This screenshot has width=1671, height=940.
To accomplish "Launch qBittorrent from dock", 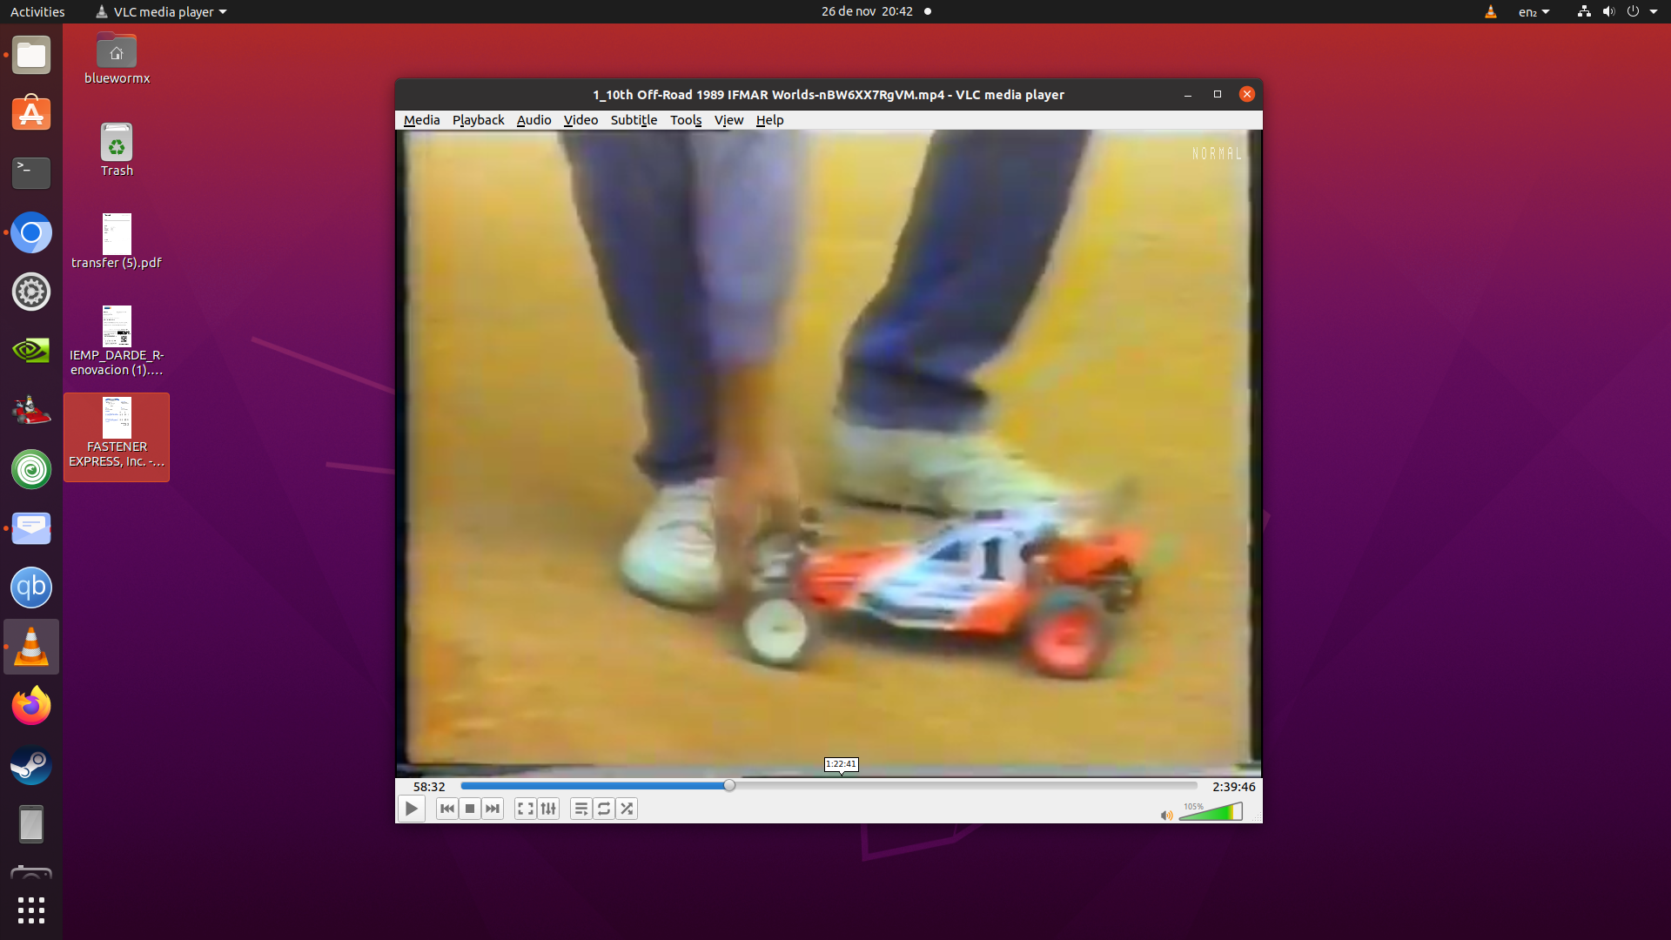I will click(x=31, y=587).
